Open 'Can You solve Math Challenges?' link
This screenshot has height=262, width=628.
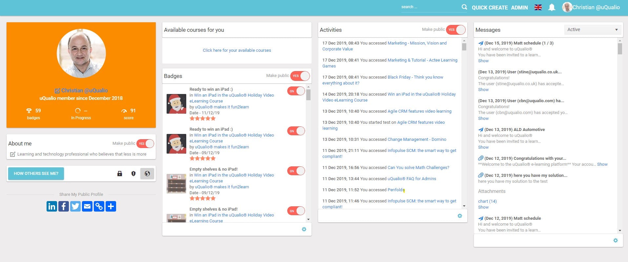click(418, 168)
